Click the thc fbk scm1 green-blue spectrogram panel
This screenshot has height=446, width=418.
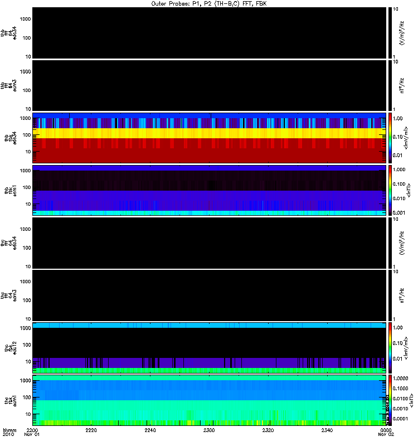tap(209, 400)
